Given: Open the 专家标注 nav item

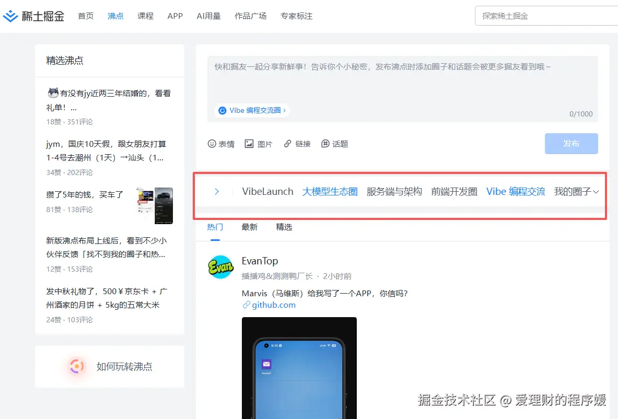Looking at the screenshot, I should click(296, 16).
